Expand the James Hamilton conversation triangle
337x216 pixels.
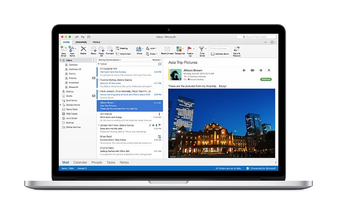click(x=99, y=125)
